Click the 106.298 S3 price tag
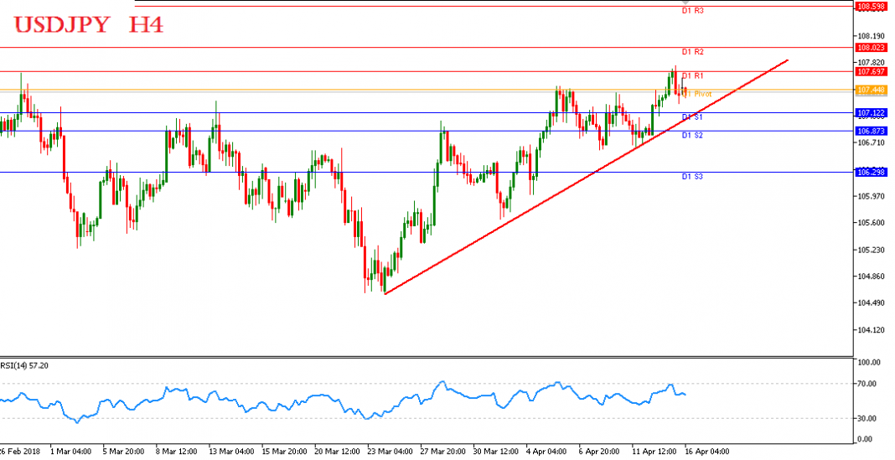 [871, 173]
